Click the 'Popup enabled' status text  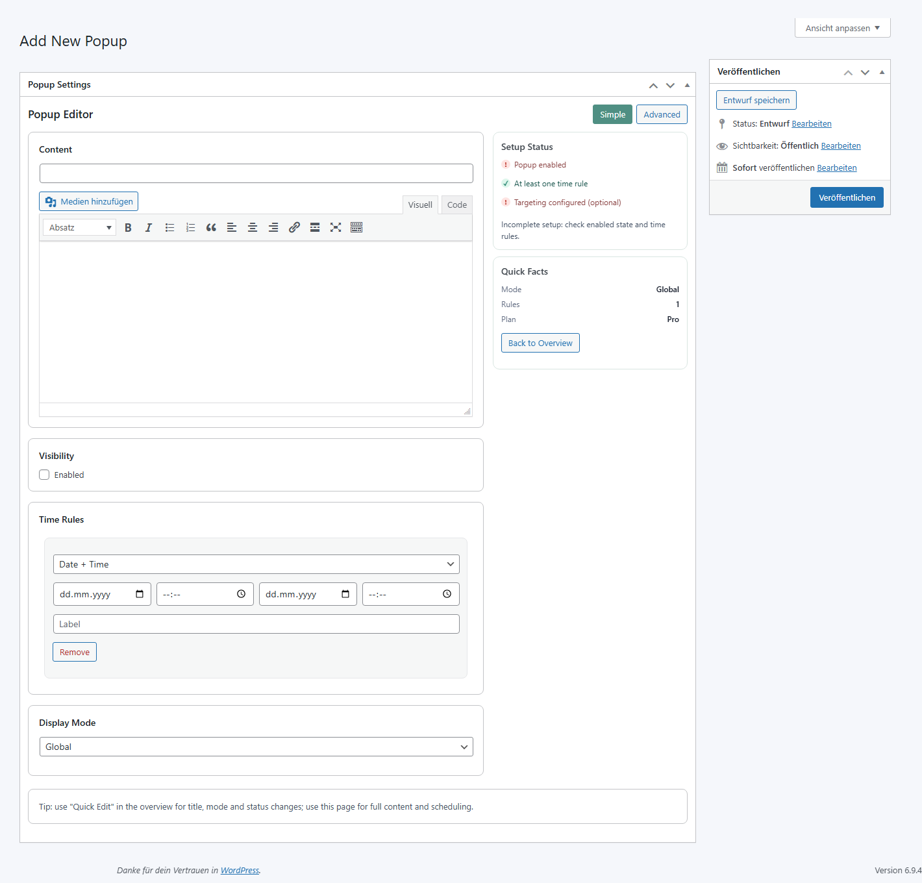(540, 165)
